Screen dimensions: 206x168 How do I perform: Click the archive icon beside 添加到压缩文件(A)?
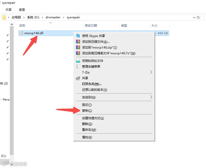point(78,41)
